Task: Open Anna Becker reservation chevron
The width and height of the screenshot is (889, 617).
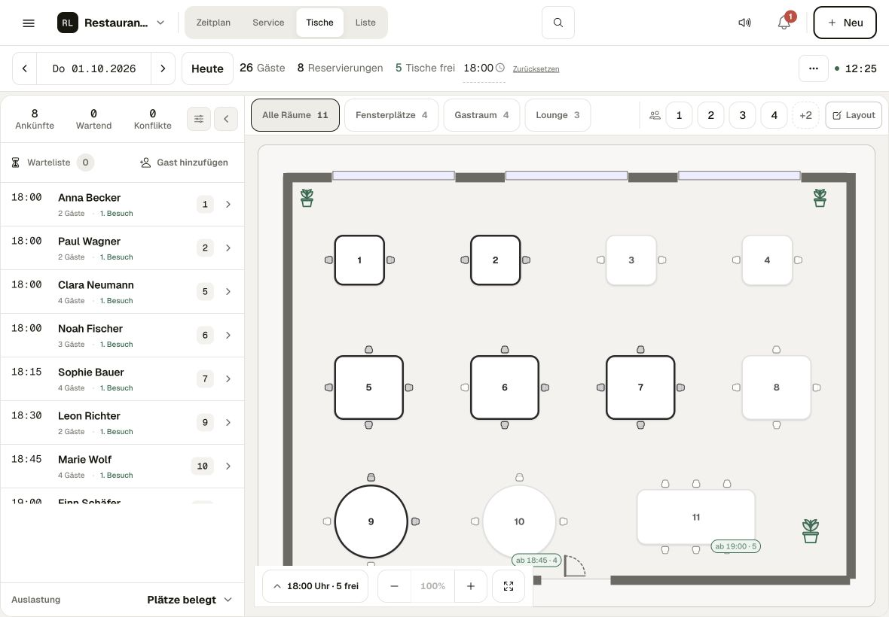Action: point(228,205)
